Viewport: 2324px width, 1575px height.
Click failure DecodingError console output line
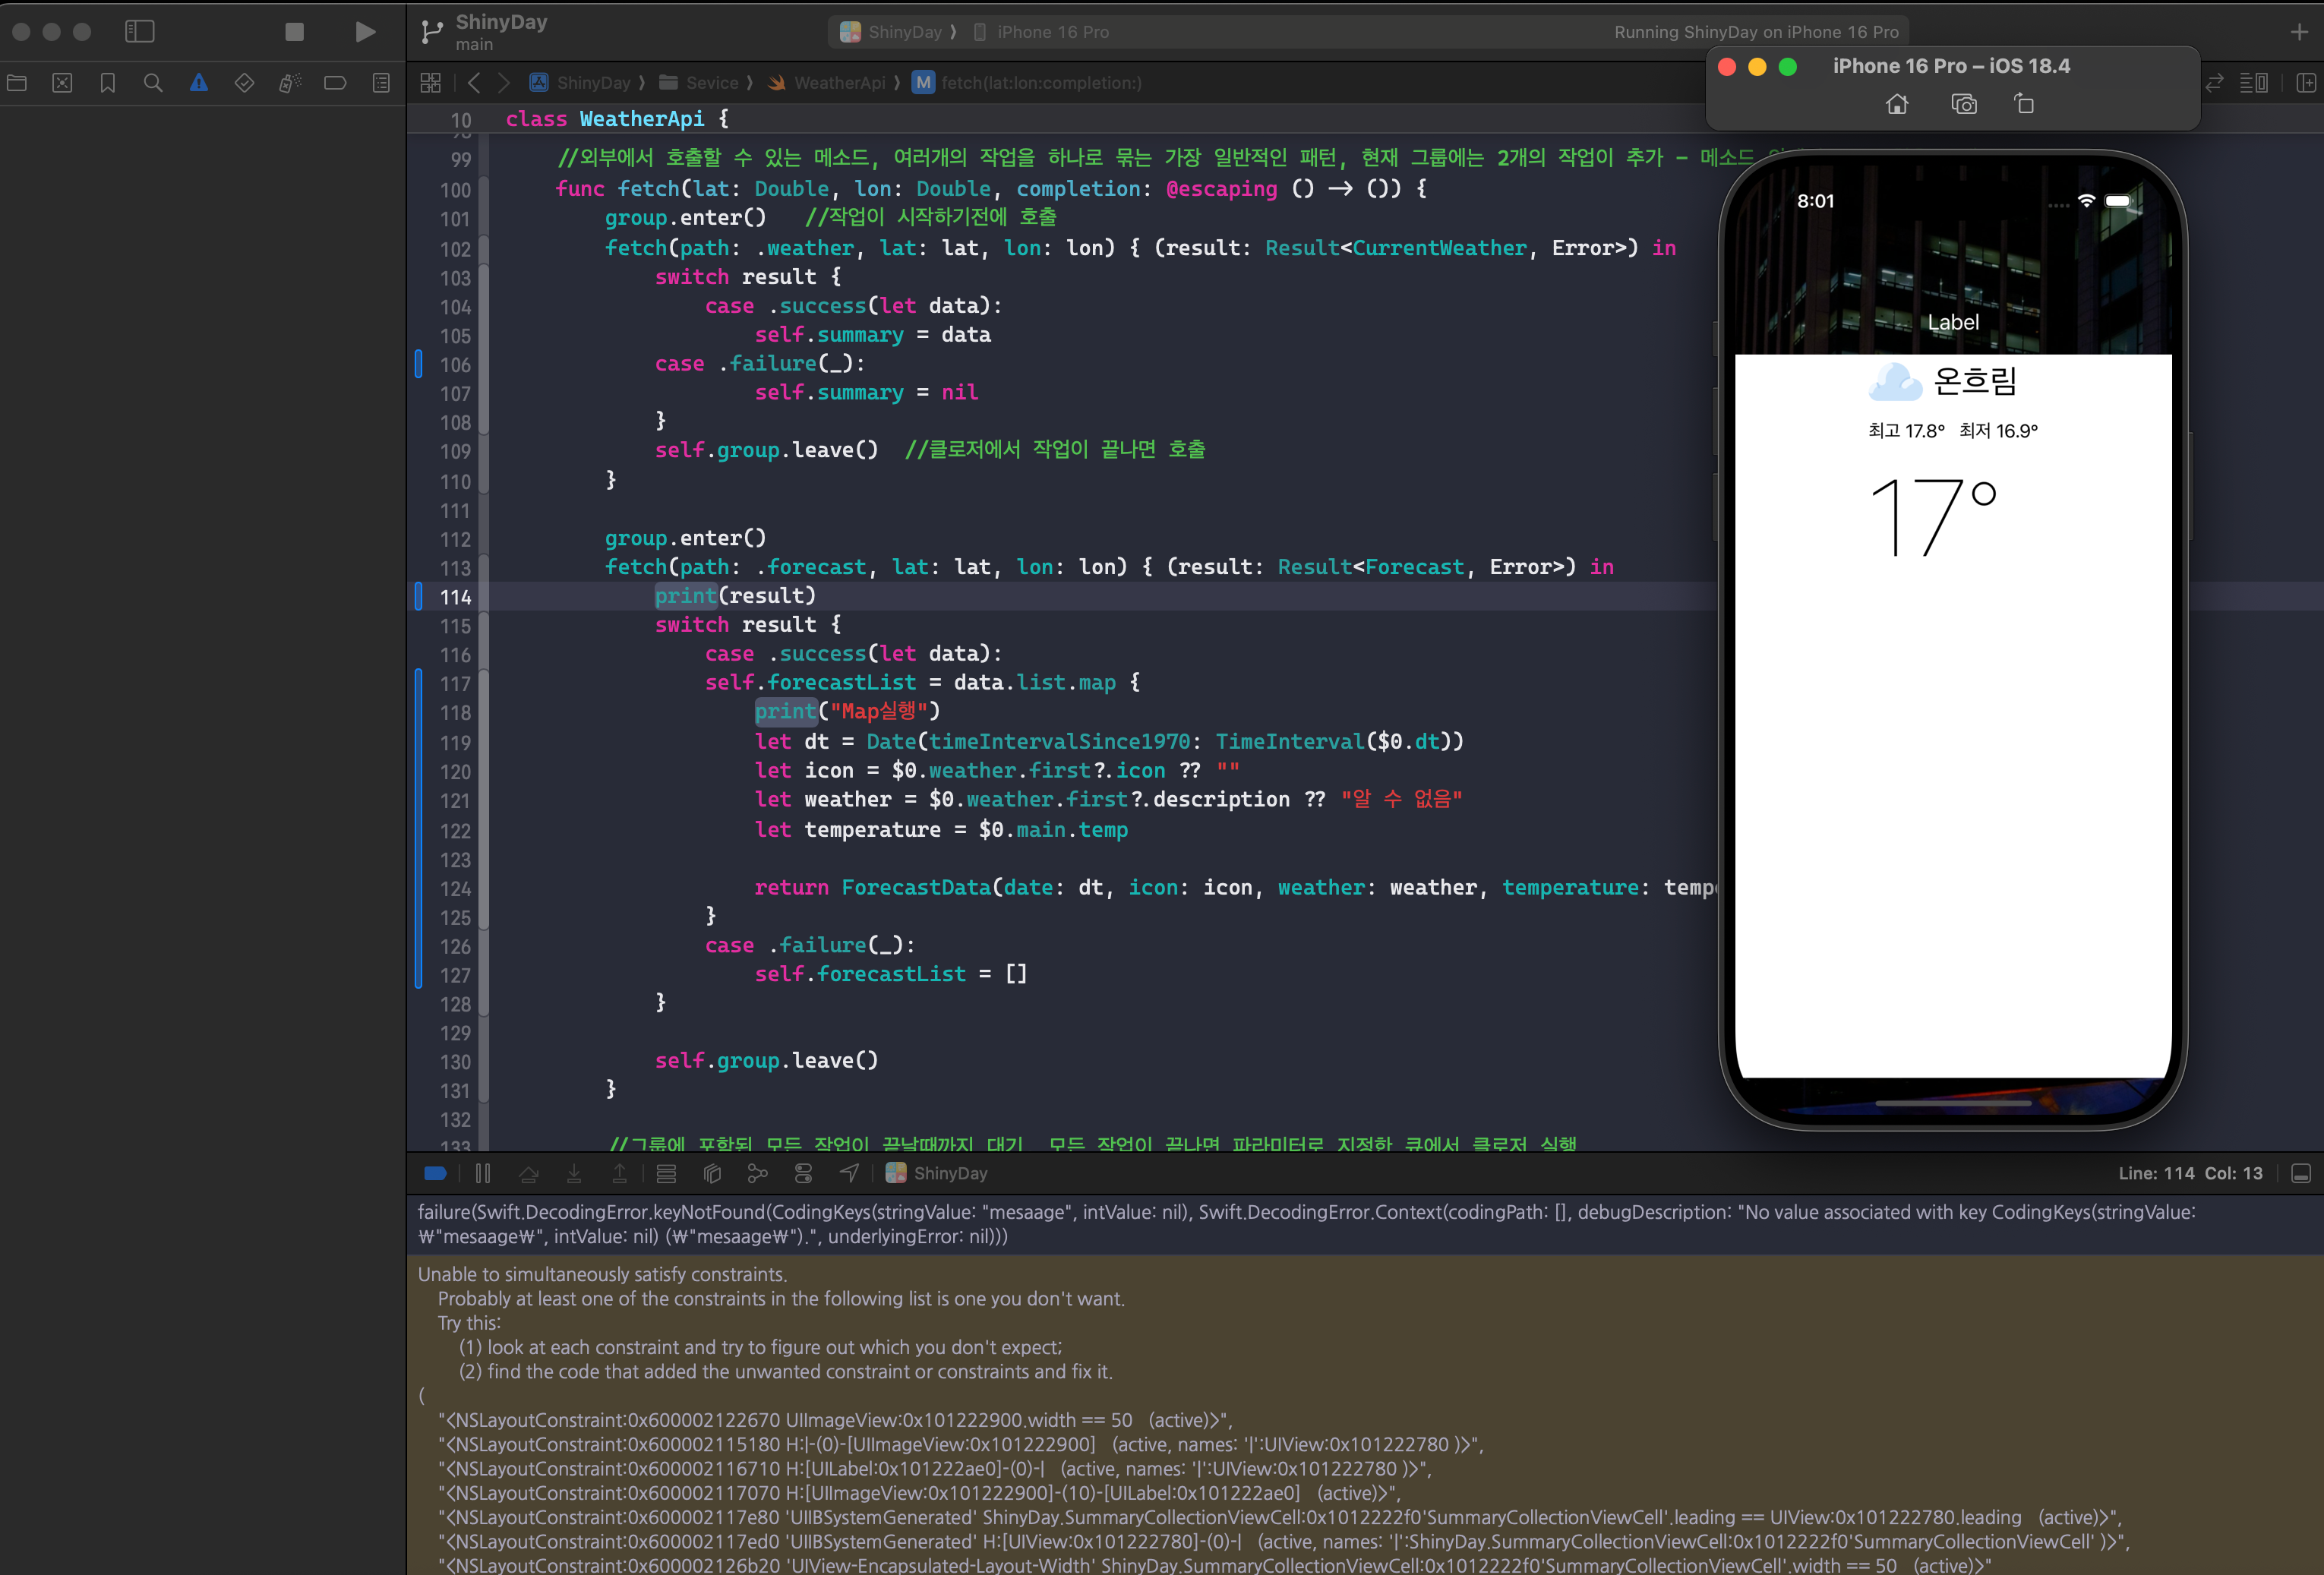click(1306, 1224)
